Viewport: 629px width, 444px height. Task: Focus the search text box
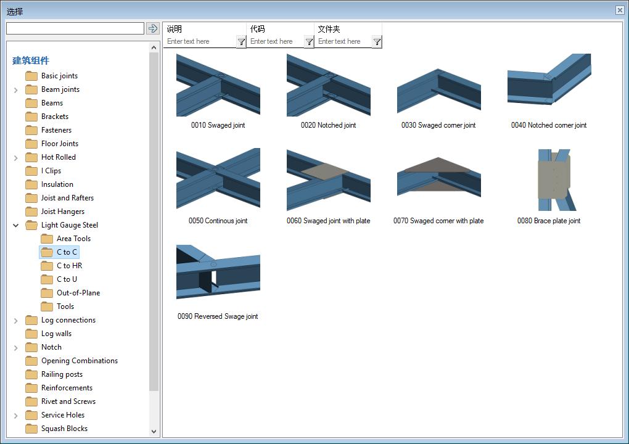point(75,28)
